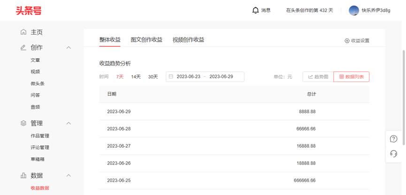Click the 18888.88 total value

point(306,163)
